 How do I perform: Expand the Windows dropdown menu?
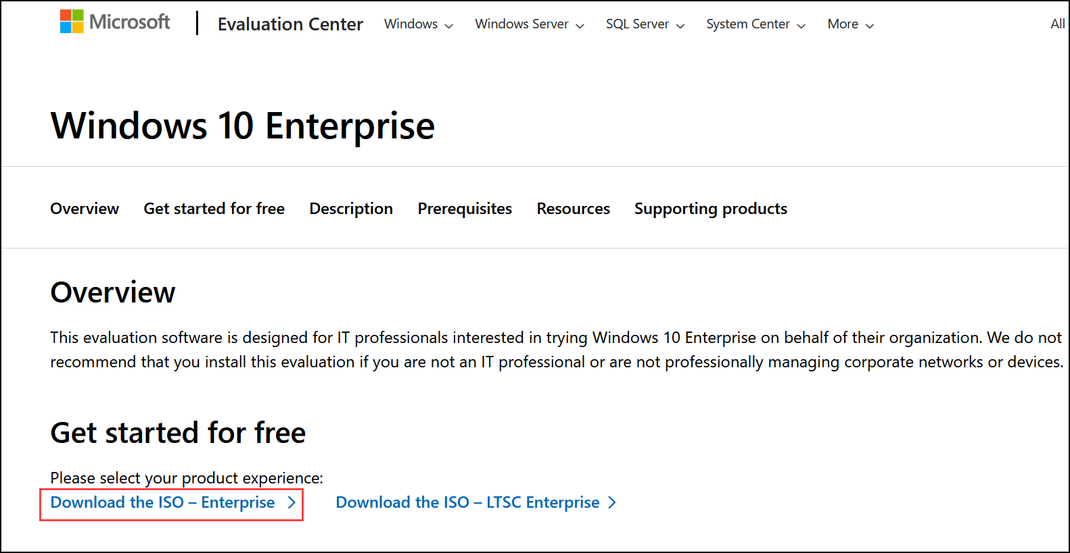click(419, 24)
